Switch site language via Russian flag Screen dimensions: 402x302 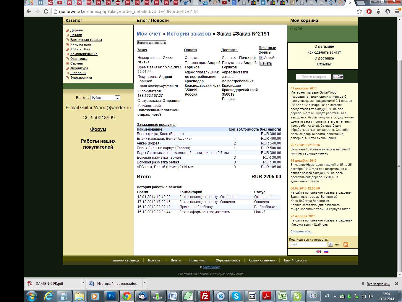pyautogui.click(x=326, y=252)
